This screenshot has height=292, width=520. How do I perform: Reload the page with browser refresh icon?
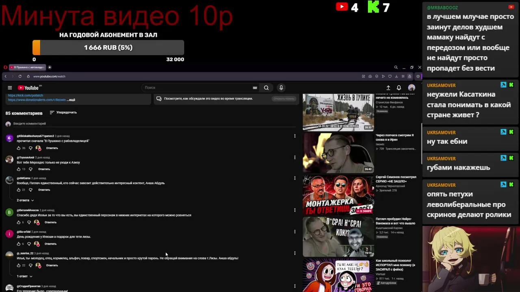point(20,76)
